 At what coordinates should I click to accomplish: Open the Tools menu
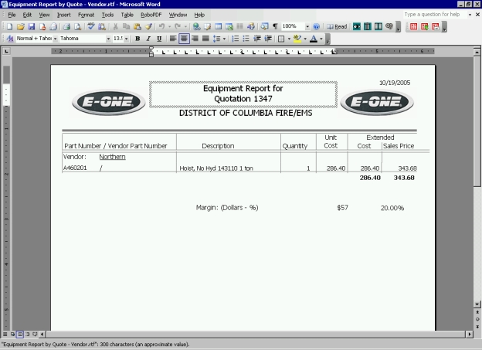[x=107, y=15]
